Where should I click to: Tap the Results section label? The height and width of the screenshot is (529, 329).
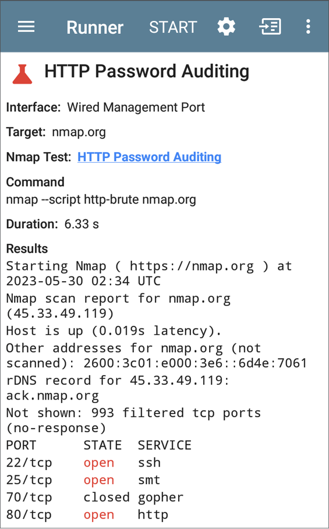click(x=27, y=248)
